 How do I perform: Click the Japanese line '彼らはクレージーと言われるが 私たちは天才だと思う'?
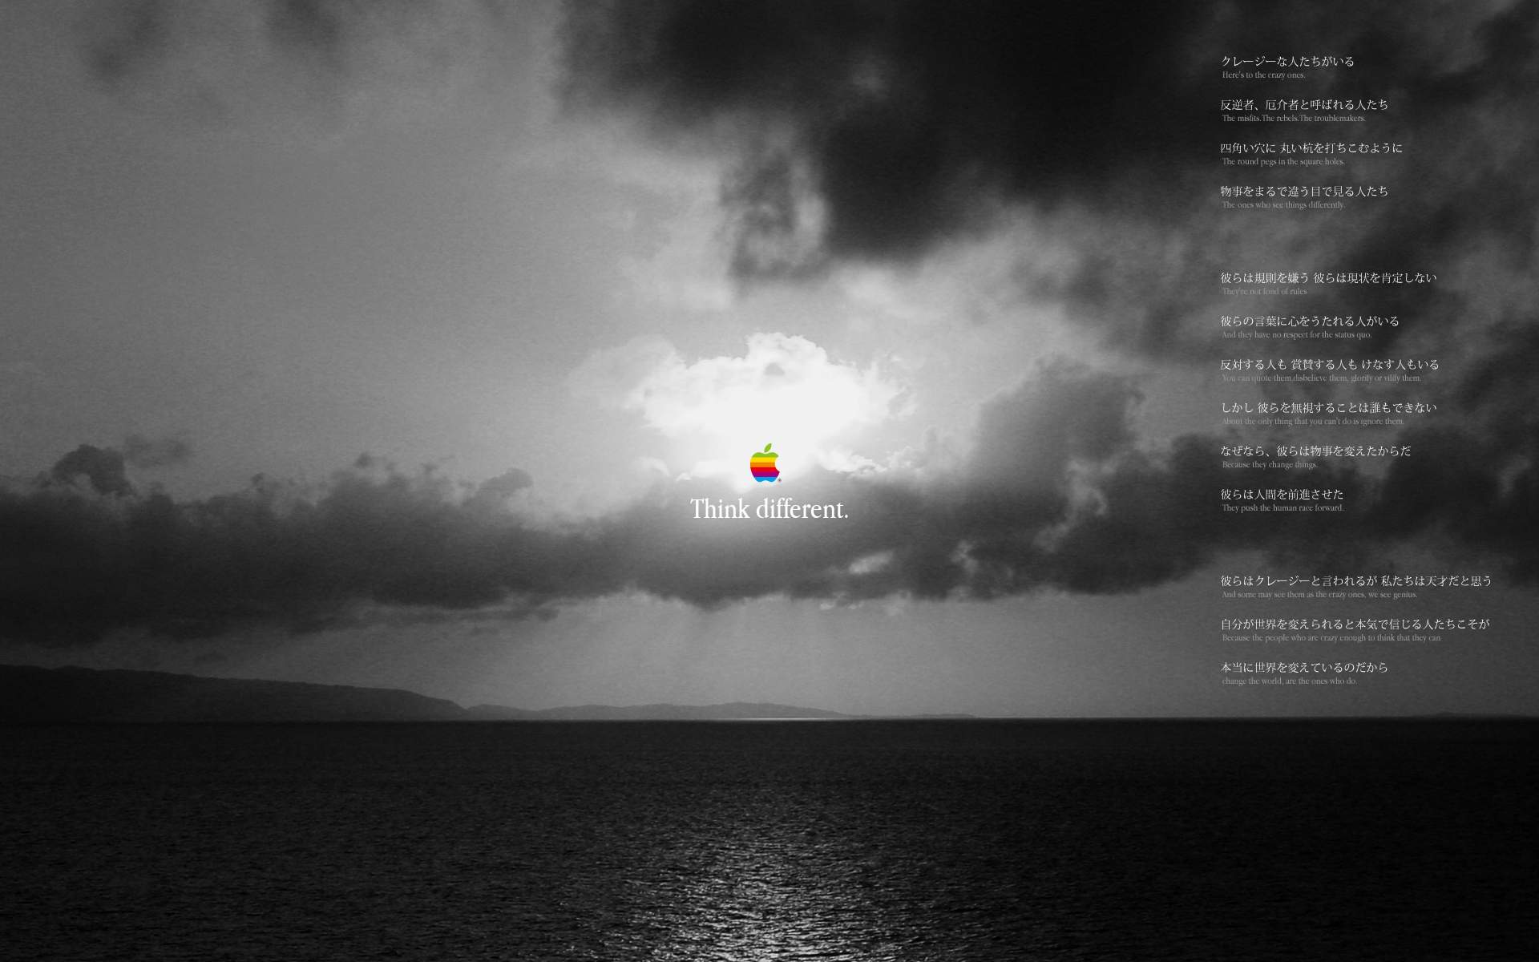pyautogui.click(x=1356, y=580)
